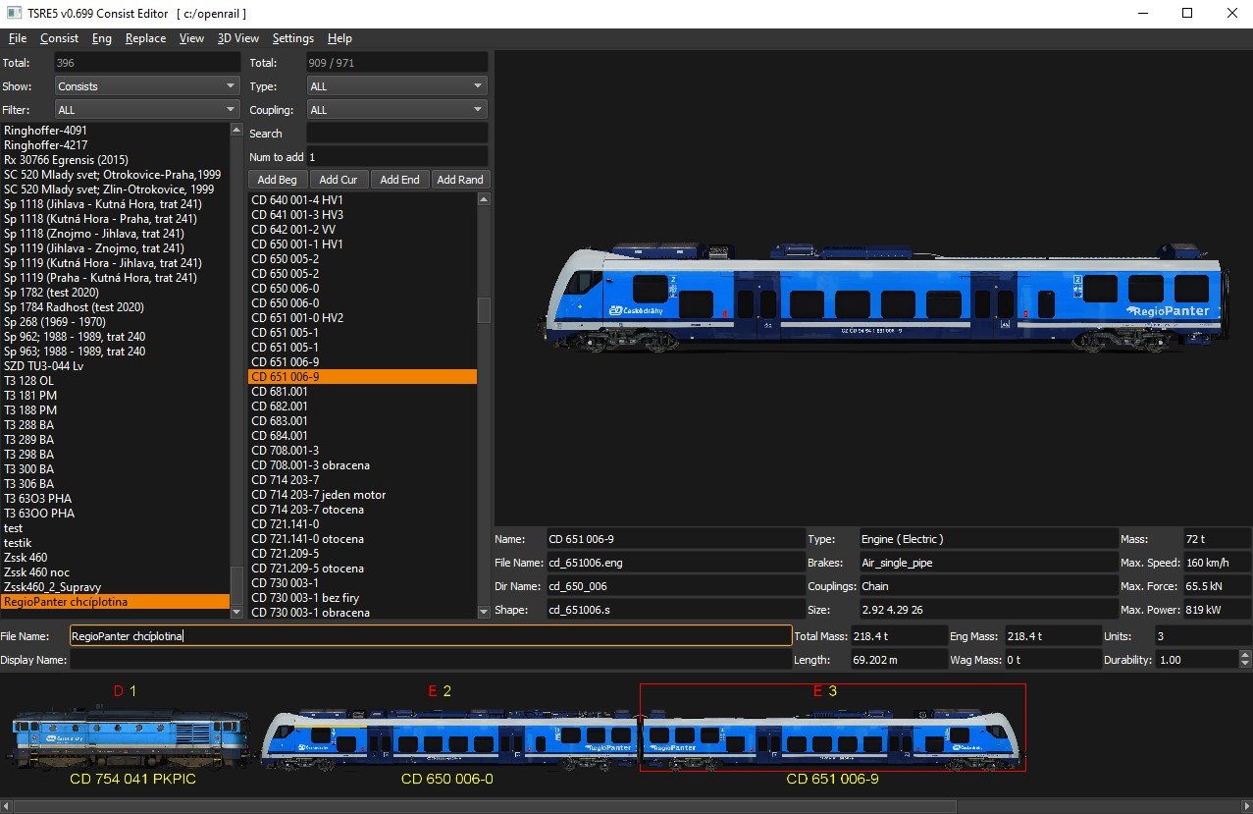The height and width of the screenshot is (814, 1253).
Task: Select 'CD 714 203-7 jeden motor' in engine list
Action: click(x=319, y=495)
